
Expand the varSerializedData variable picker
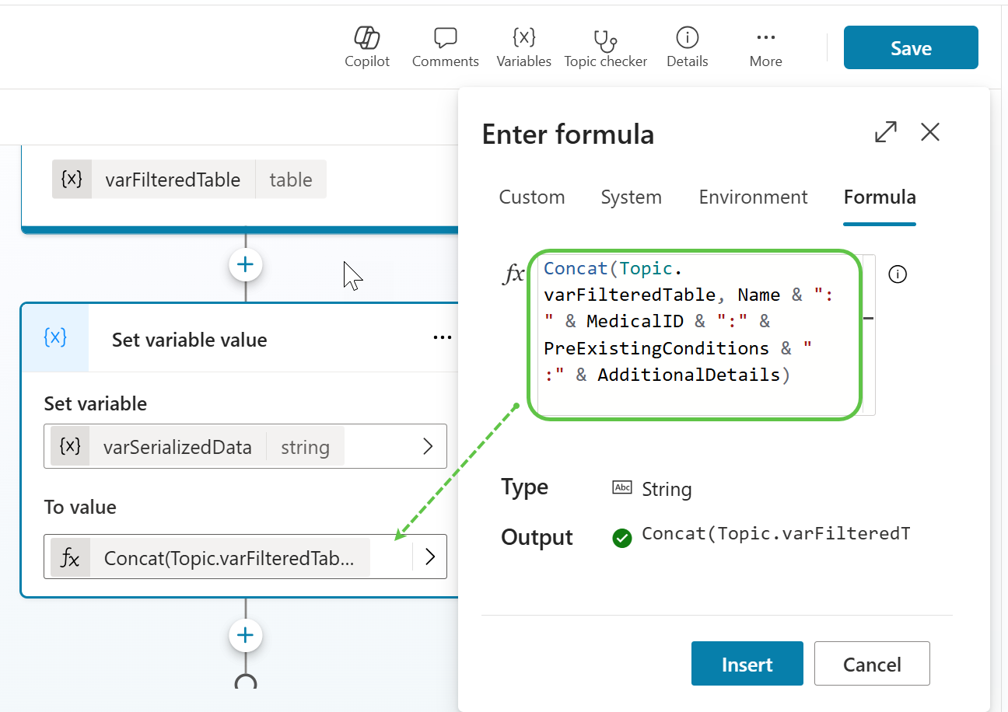pyautogui.click(x=427, y=446)
